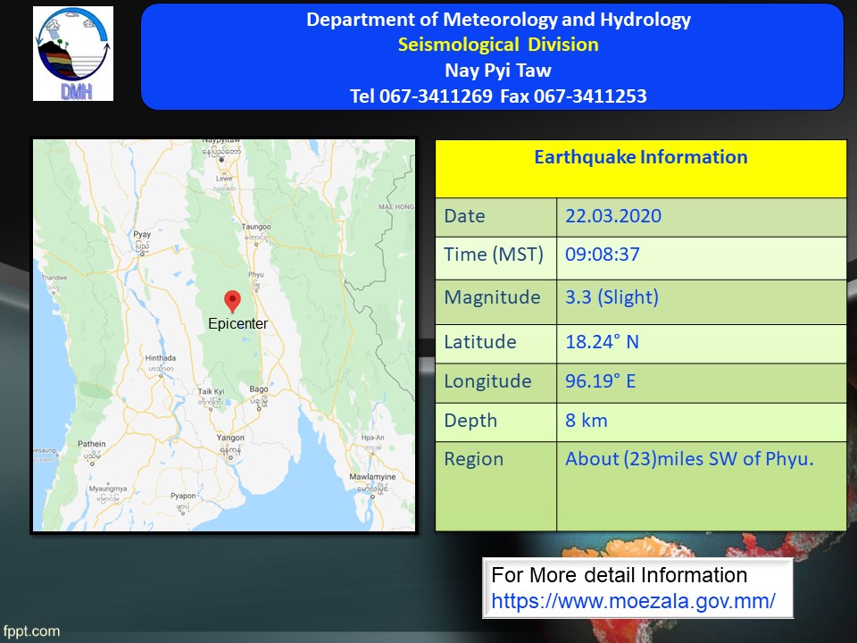Screen dimensions: 857x643
Task: Click the Phyu town label on map
Action: (256, 274)
